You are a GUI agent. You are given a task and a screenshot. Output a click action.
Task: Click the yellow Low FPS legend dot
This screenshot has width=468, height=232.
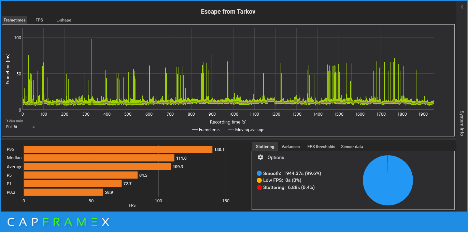(259, 180)
